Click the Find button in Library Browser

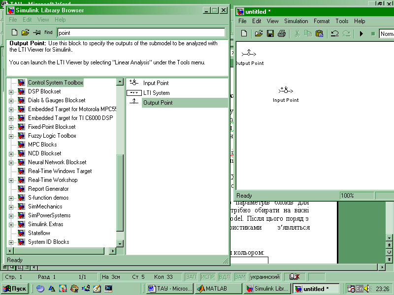point(48,32)
